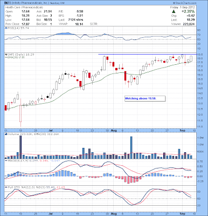Click the EMA(20) legend label
Viewport: 208px width, 216px height.
(15, 57)
